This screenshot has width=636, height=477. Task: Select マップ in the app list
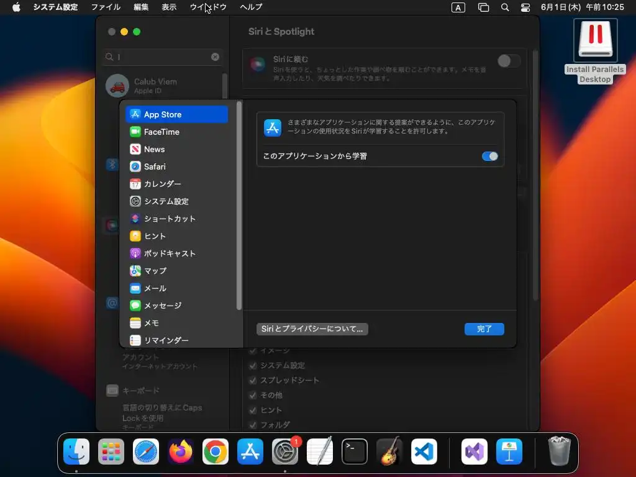coord(177,271)
